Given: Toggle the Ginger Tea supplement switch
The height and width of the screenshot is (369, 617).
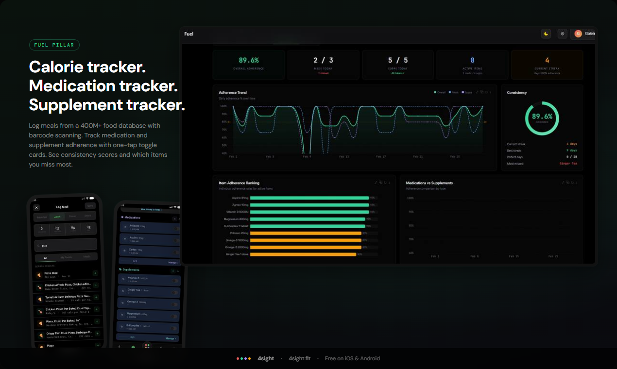Looking at the screenshot, I should 174,292.
